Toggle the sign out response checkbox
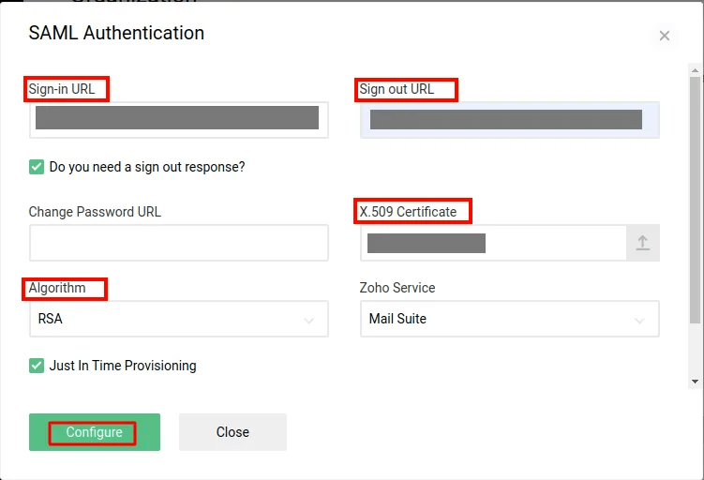704x480 pixels. pyautogui.click(x=37, y=167)
